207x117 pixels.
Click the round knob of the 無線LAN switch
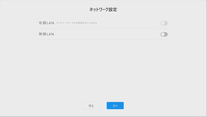tap(163, 34)
